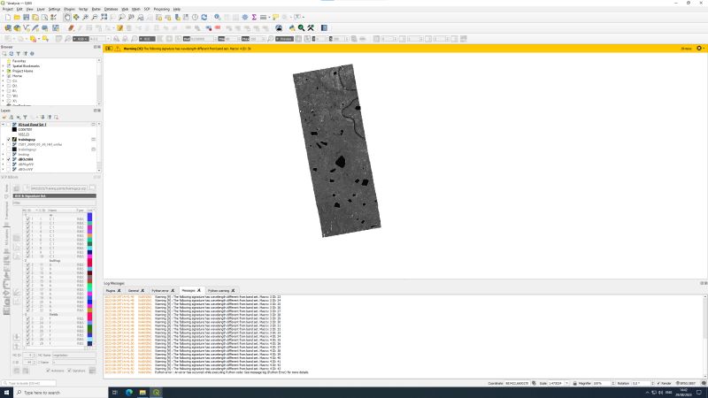708x398 pixels.
Task: Click the QGIS taskbar icon
Action: (x=157, y=392)
